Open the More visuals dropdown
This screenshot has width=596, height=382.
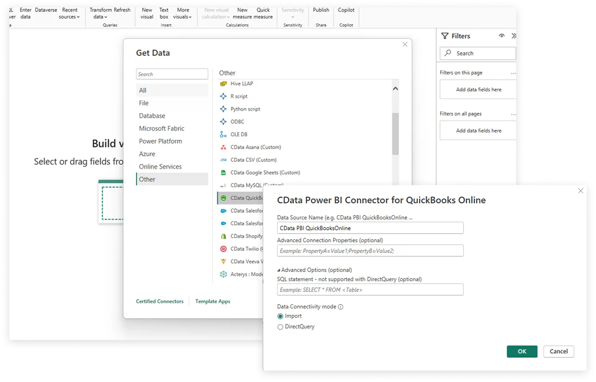pos(182,13)
